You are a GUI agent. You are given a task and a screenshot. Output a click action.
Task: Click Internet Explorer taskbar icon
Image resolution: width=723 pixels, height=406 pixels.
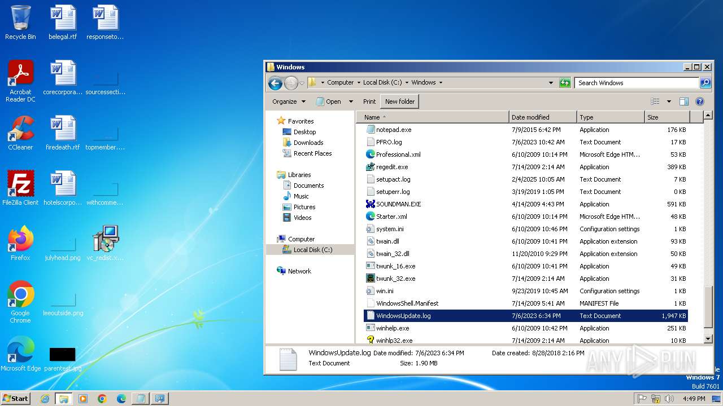[45, 399]
